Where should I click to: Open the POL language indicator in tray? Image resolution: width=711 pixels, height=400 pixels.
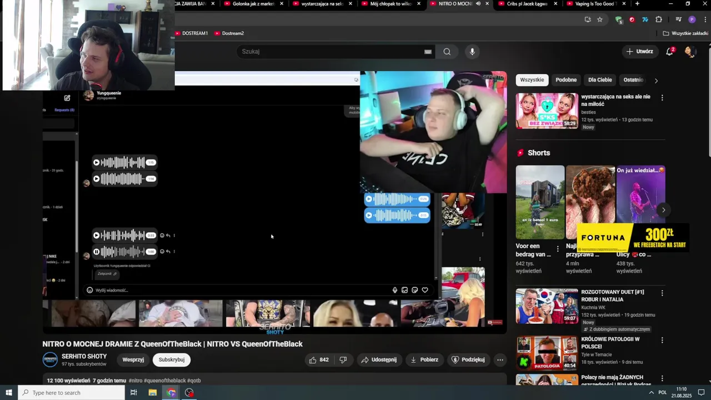663,393
